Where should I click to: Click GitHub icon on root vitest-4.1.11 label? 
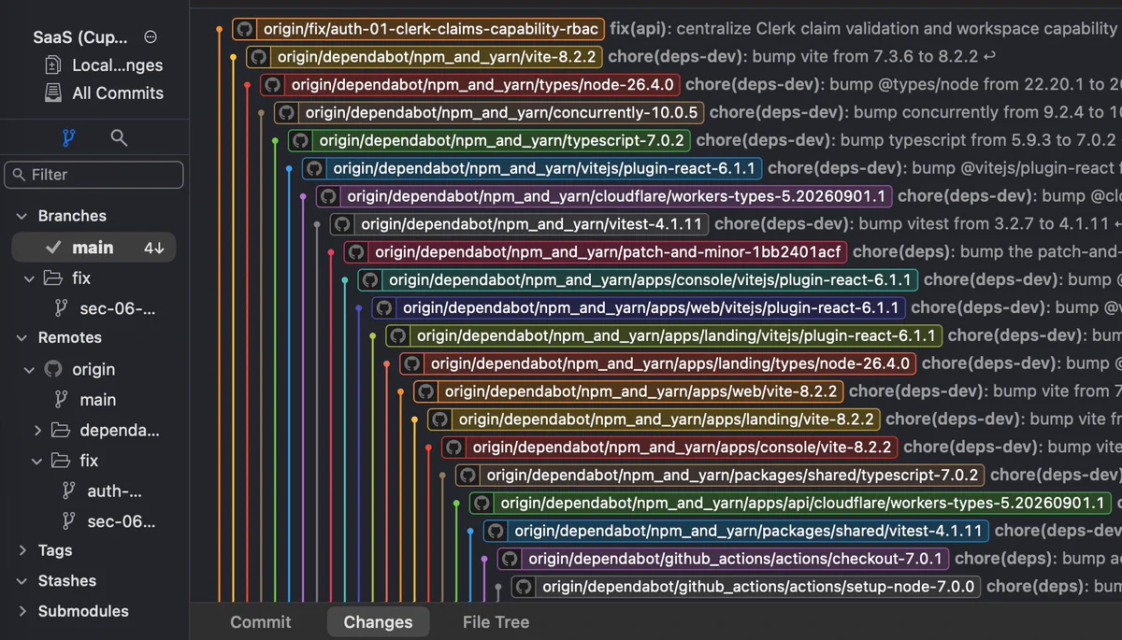pos(343,224)
